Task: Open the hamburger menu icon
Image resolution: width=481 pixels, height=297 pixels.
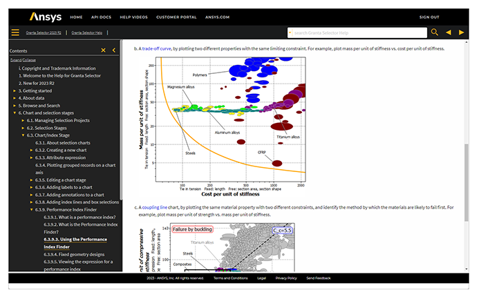Action: [15, 32]
